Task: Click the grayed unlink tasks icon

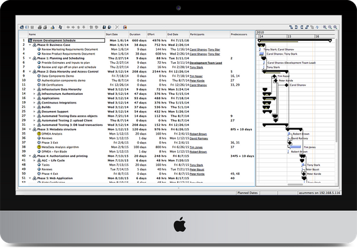Action: pyautogui.click(x=312, y=27)
